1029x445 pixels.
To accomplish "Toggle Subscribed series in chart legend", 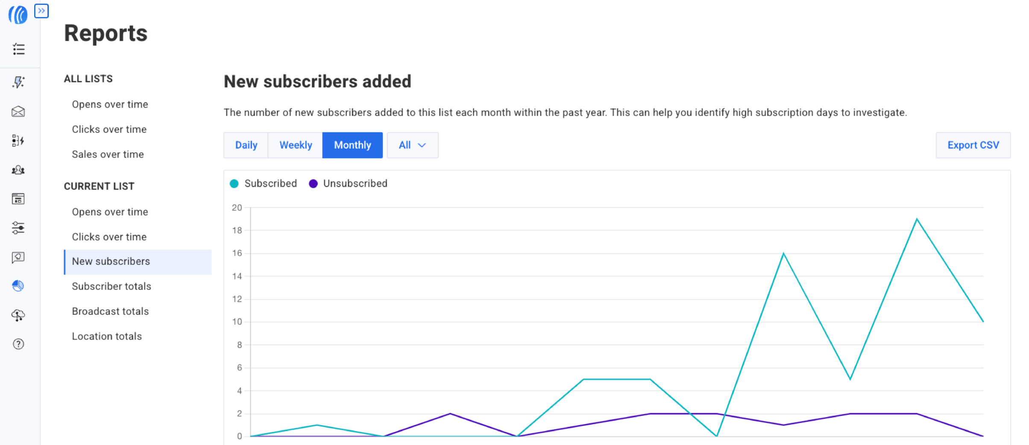I will 263,183.
